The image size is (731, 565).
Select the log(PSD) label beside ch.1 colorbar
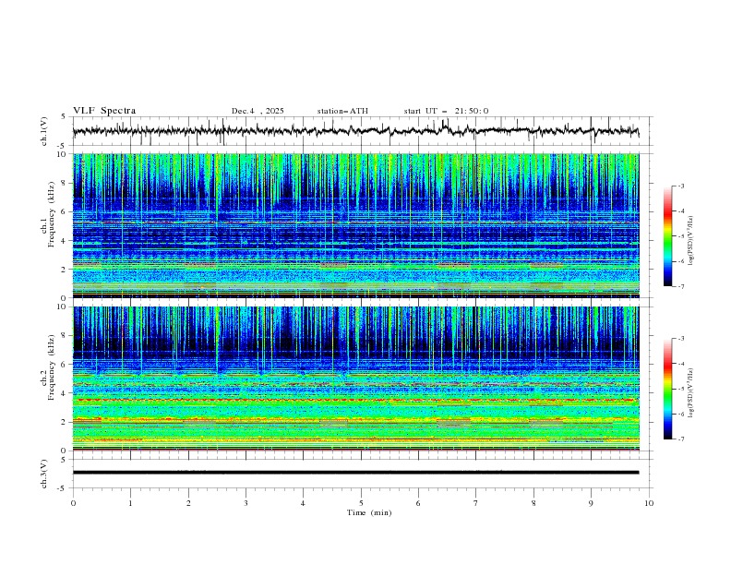point(690,241)
